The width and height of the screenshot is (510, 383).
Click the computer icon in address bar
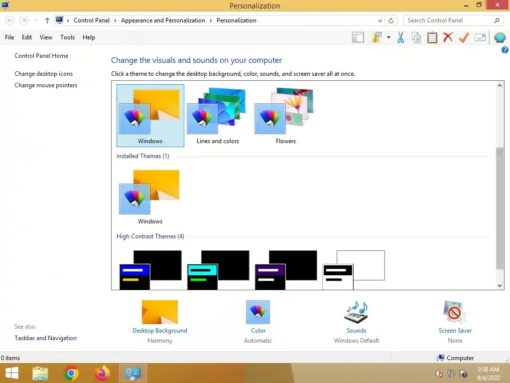pos(59,20)
